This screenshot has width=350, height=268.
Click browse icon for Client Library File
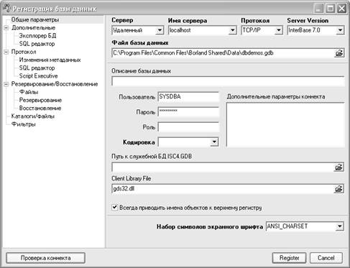339,189
